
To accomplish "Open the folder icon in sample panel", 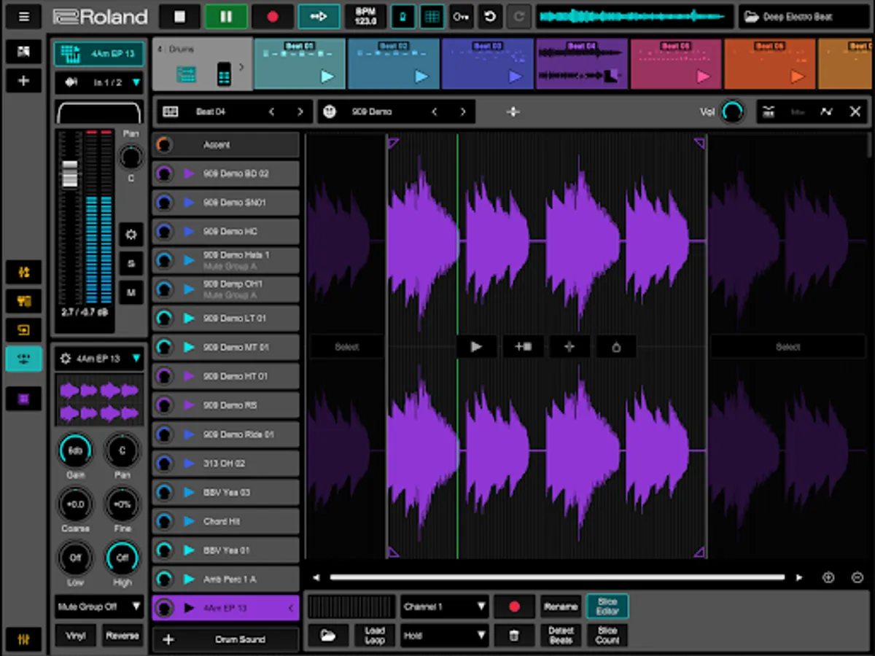I will 328,636.
